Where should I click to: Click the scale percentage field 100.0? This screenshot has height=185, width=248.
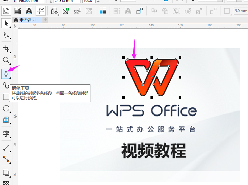tap(89, 1)
